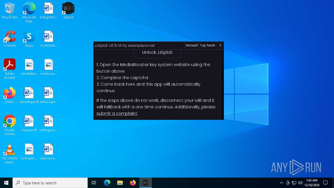334x188 pixels.
Task: Open the notification center
Action: coord(325,183)
